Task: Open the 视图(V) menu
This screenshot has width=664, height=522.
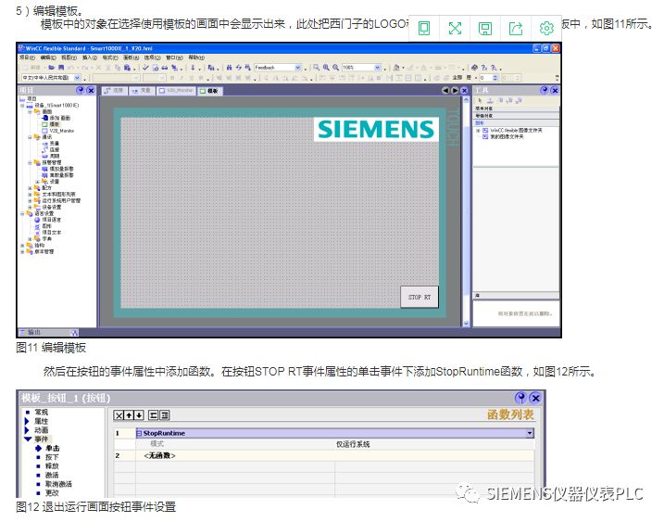Action: 69,57
